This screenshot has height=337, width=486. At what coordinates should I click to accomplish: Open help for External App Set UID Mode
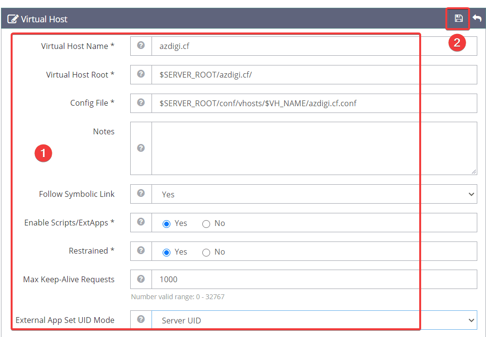140,320
